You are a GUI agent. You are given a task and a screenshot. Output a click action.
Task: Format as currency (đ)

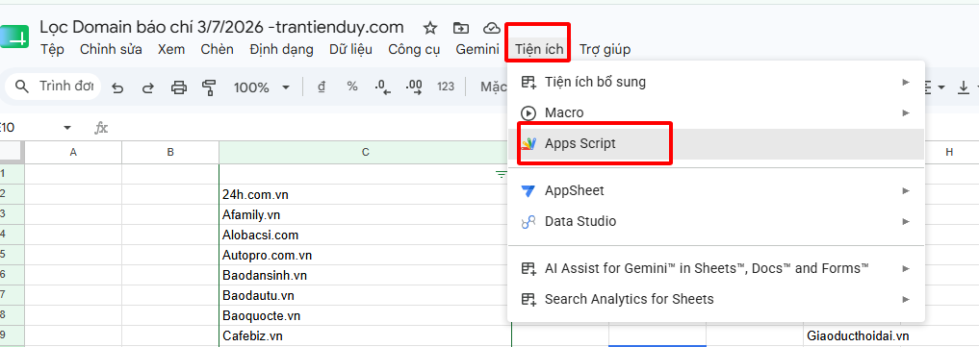322,87
